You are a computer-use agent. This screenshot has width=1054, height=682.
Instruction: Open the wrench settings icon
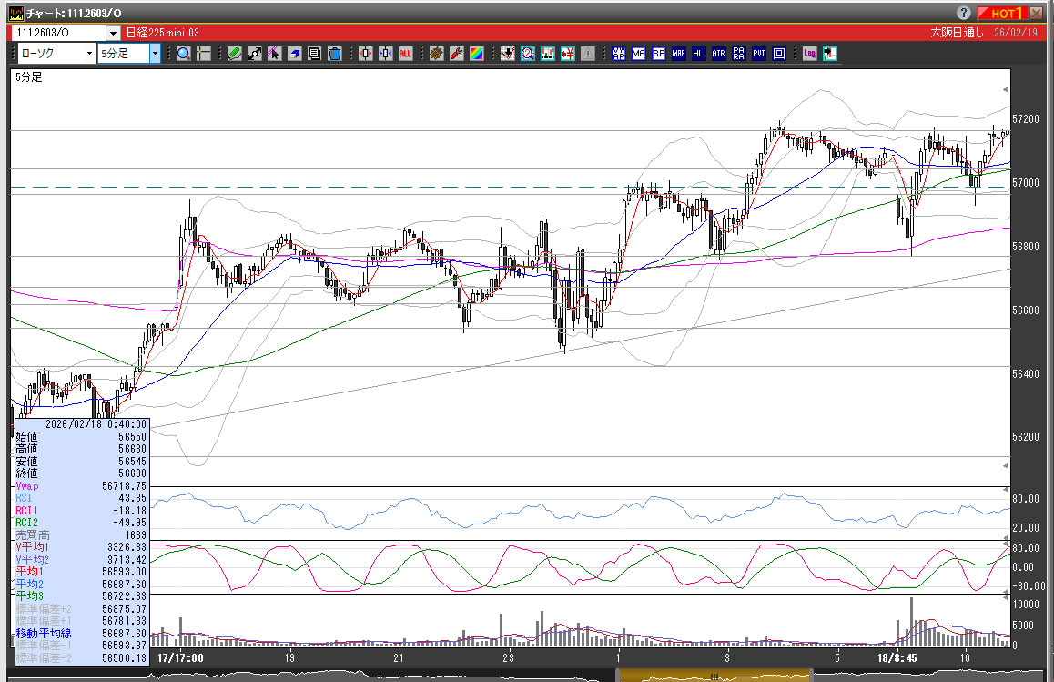click(456, 54)
